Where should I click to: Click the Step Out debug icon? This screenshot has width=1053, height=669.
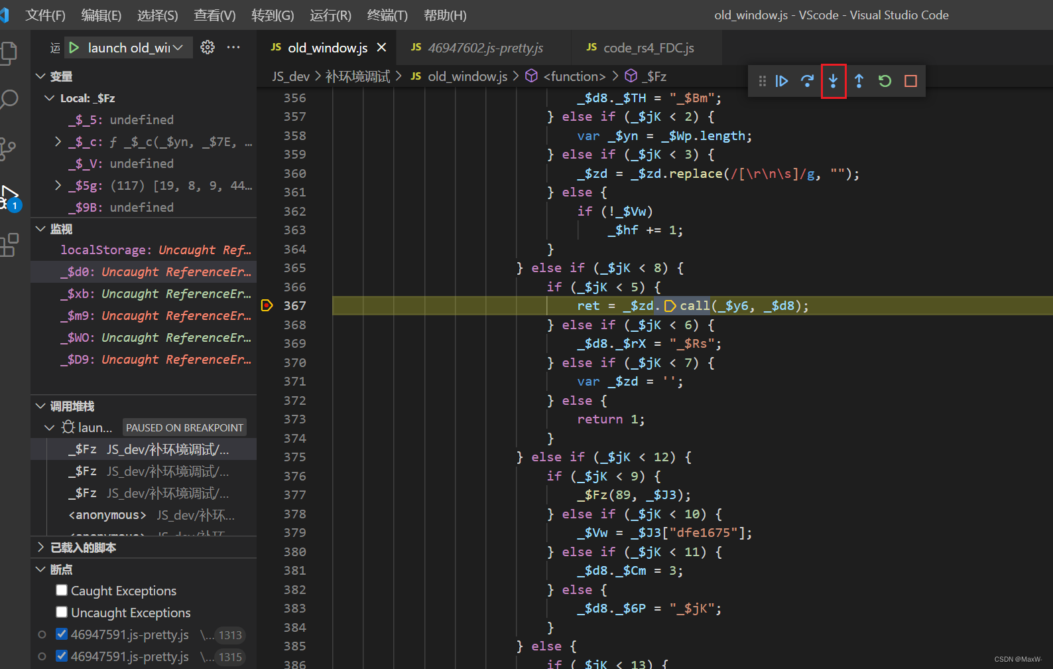tap(859, 81)
